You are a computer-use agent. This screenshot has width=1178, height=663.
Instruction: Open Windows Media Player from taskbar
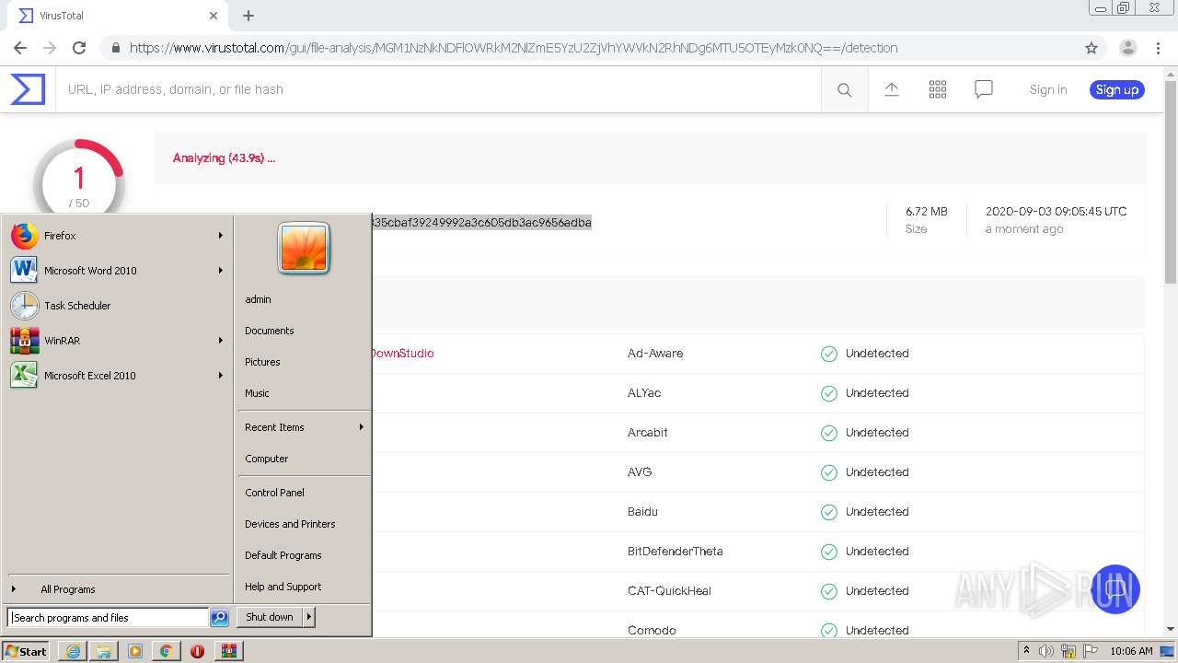(x=135, y=651)
